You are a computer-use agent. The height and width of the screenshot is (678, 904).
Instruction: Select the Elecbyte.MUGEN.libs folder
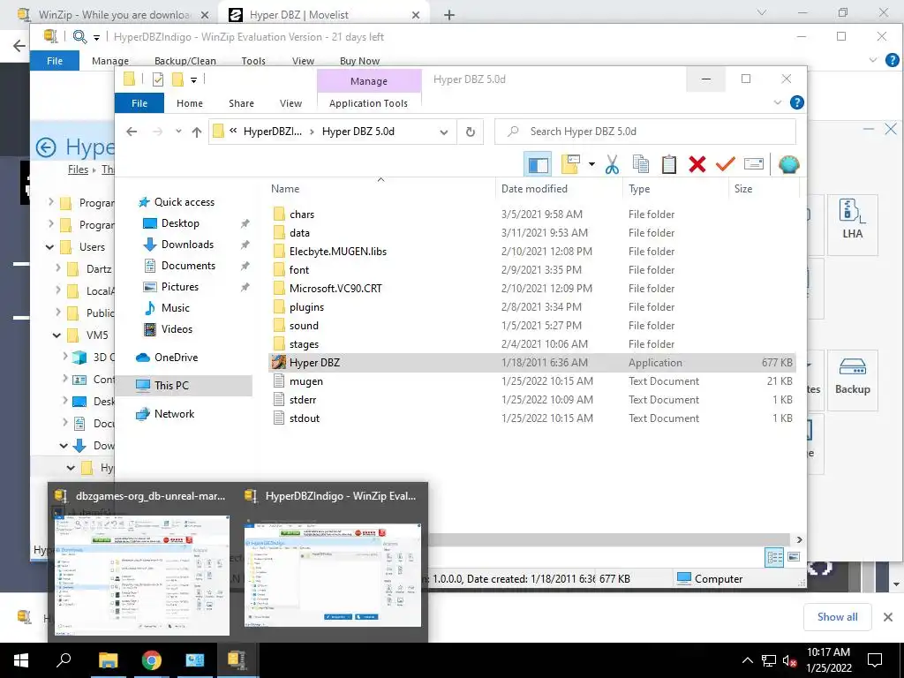[x=338, y=252]
